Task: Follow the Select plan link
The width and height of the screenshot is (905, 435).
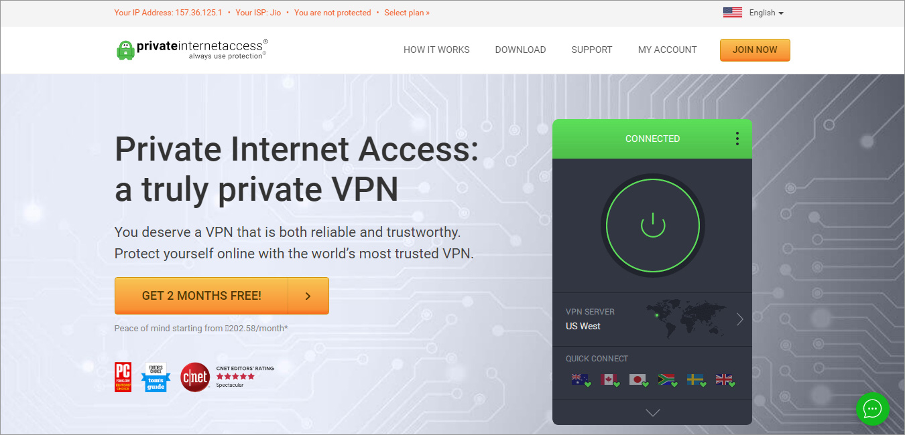Action: coord(407,13)
